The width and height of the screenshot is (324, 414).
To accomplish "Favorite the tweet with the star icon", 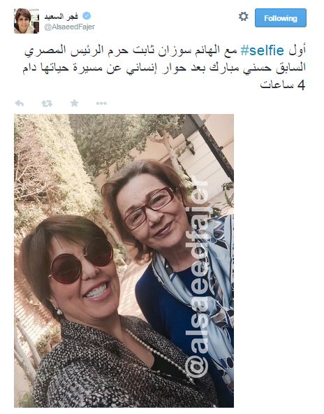I will [74, 103].
